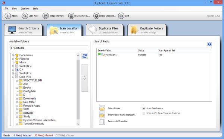Click the Scan Now magnifier icon
The height and width of the screenshot is (139, 224).
[x=25, y=16]
